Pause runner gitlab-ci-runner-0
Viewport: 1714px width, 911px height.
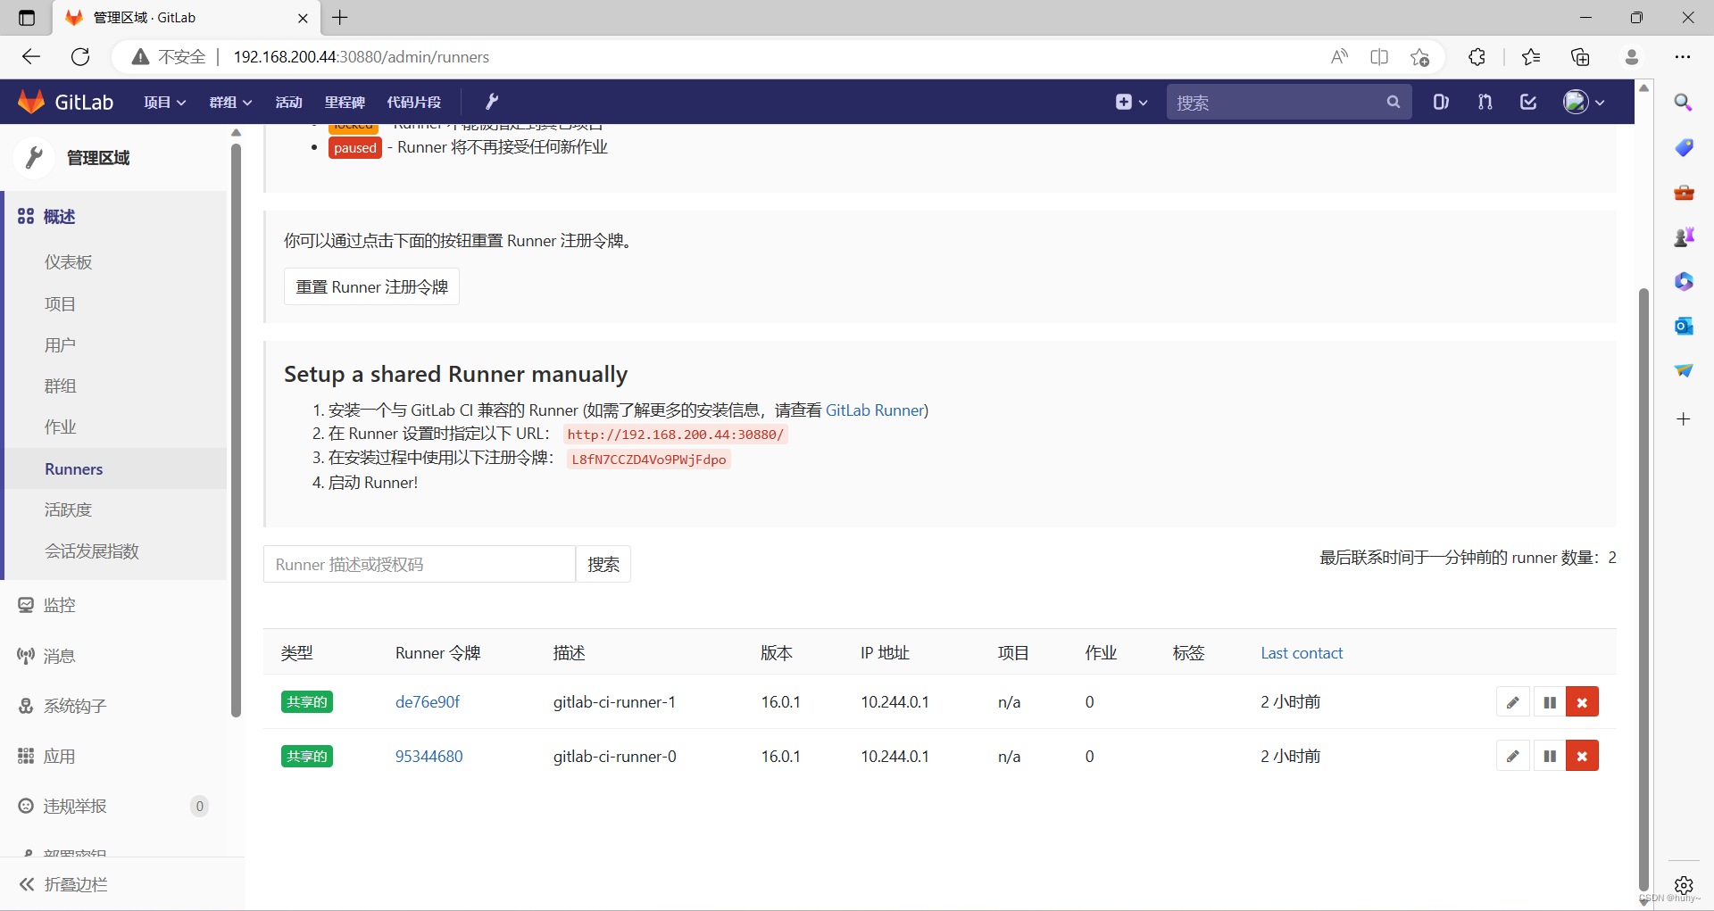point(1550,756)
